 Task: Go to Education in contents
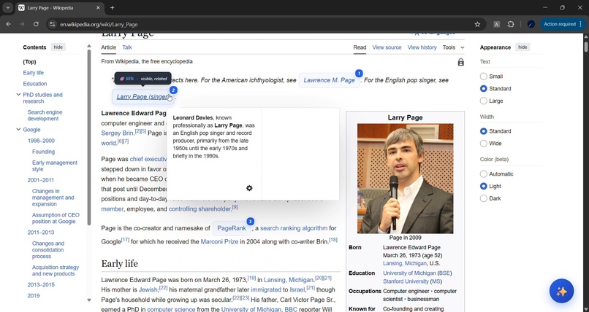(35, 84)
